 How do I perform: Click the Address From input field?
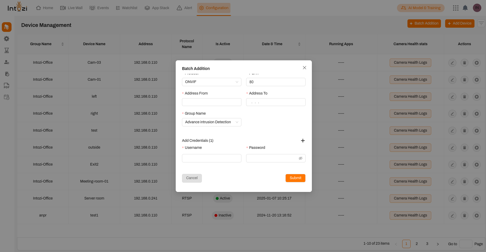(x=211, y=102)
